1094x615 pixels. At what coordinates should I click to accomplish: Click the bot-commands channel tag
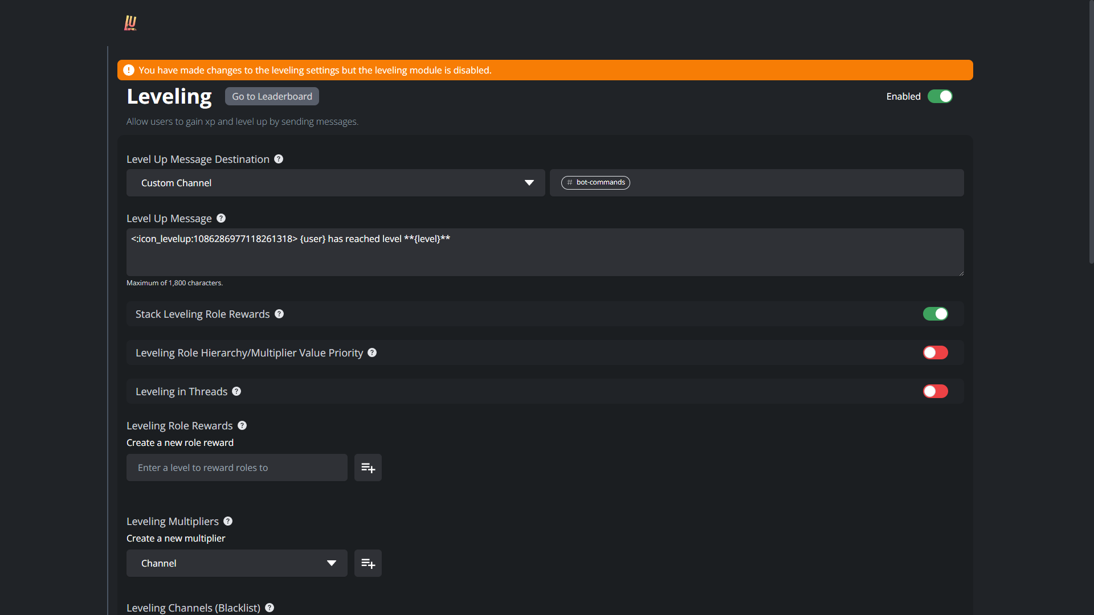coord(595,183)
